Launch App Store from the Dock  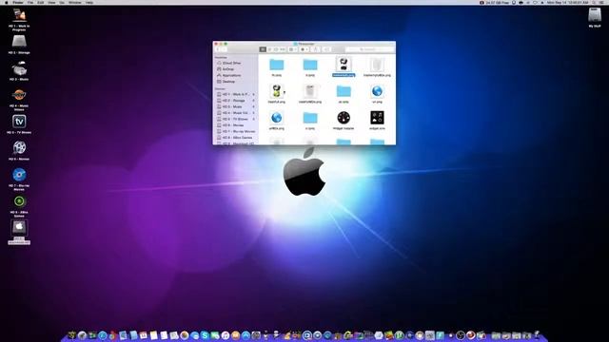click(x=246, y=335)
